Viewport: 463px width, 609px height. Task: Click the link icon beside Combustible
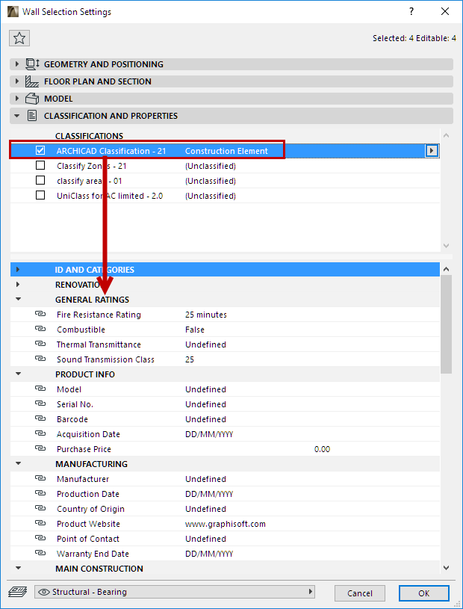click(x=40, y=330)
